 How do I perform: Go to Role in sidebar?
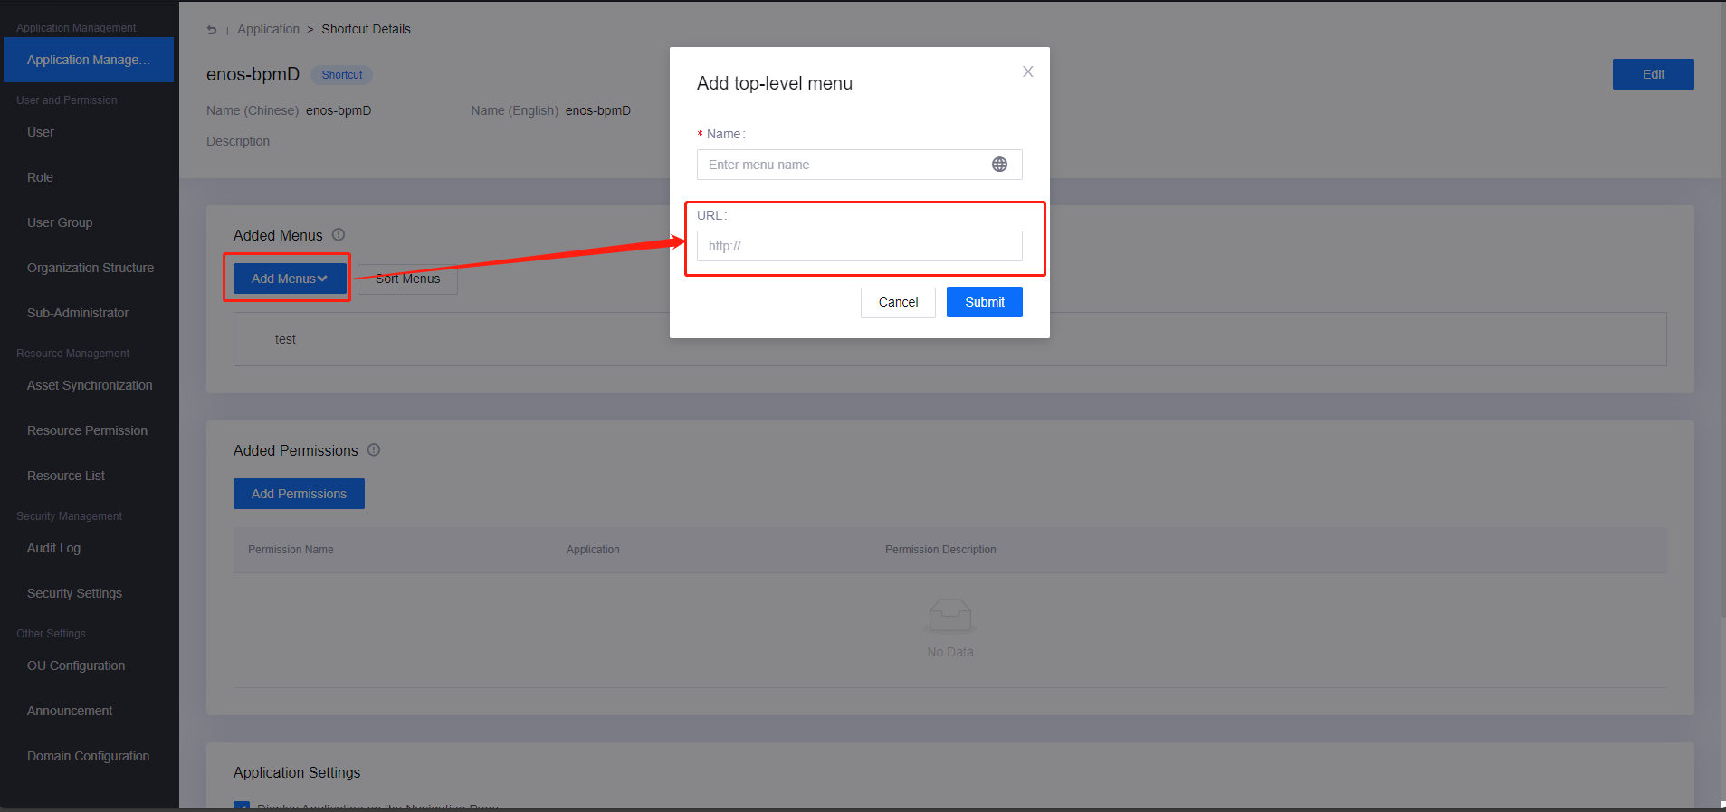pyautogui.click(x=40, y=177)
